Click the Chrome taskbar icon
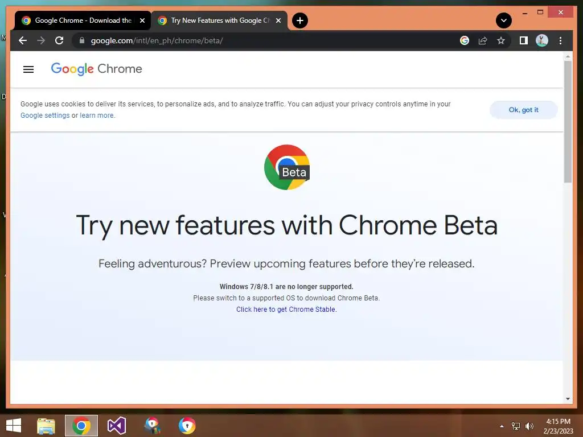 pyautogui.click(x=81, y=426)
